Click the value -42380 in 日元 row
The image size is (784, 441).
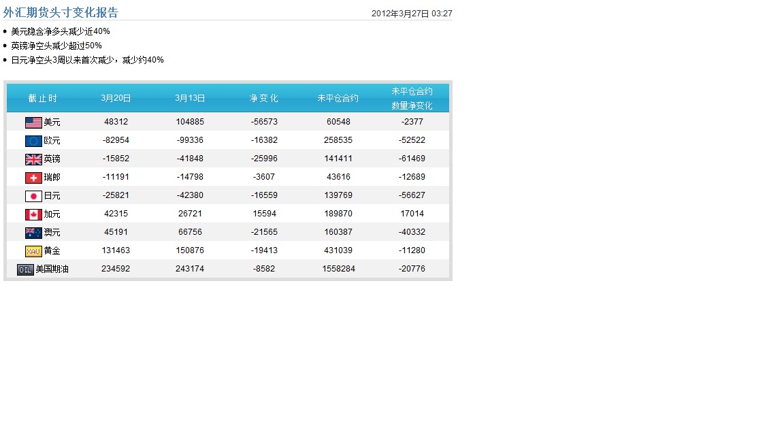pyautogui.click(x=190, y=195)
